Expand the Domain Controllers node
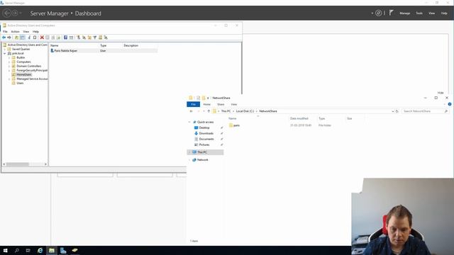 point(9,66)
